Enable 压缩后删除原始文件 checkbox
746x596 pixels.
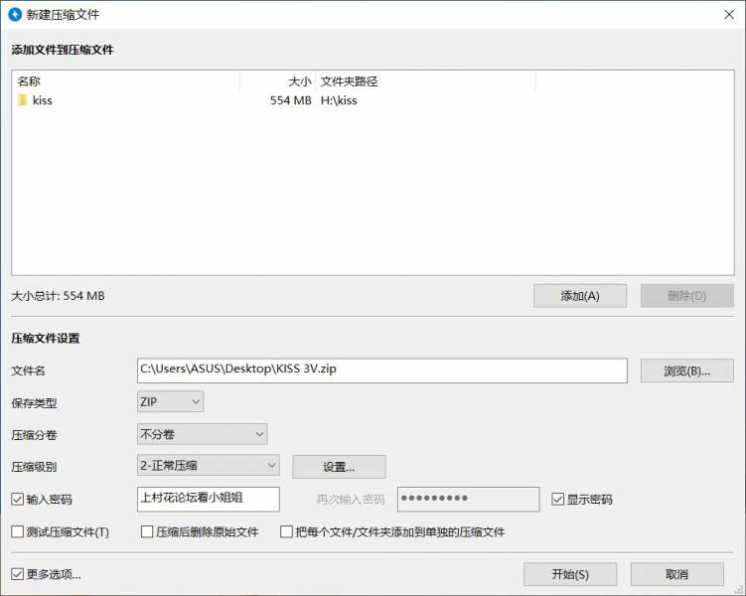click(147, 531)
